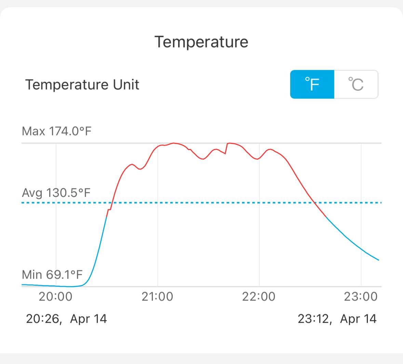Click the end timestamp 23:12, Apr 14
403x364 pixels.
(337, 319)
